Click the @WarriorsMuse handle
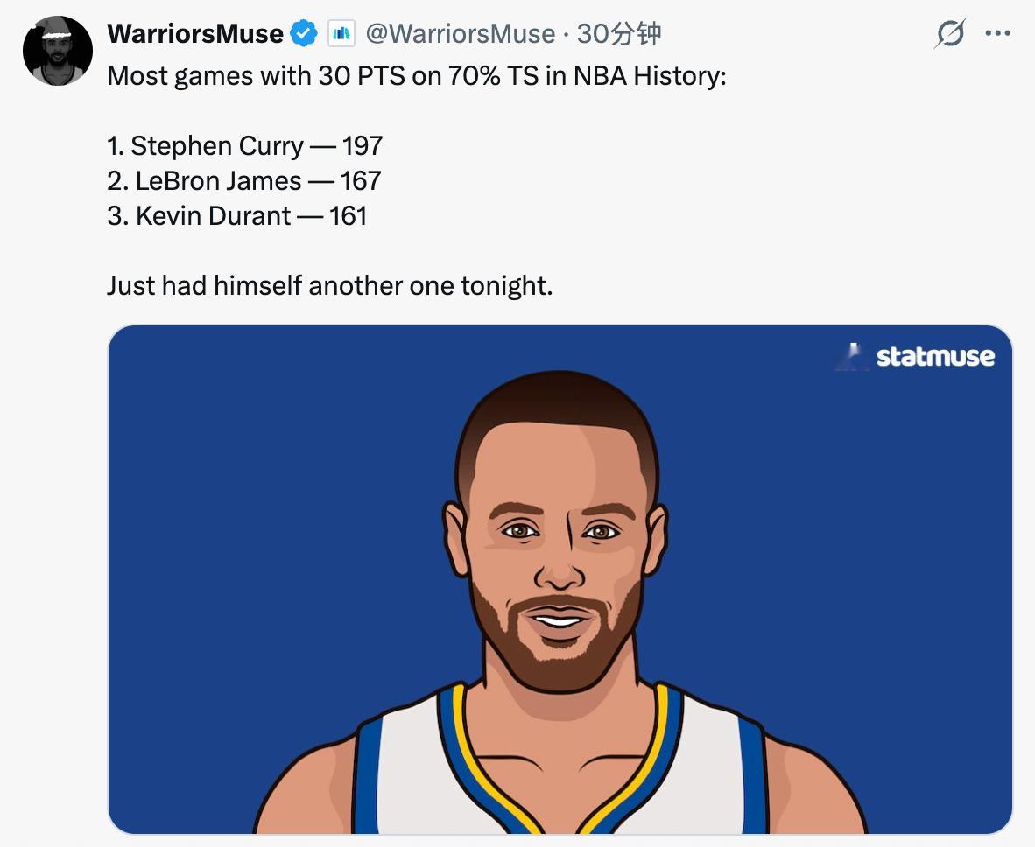The image size is (1035, 847). click(x=460, y=33)
